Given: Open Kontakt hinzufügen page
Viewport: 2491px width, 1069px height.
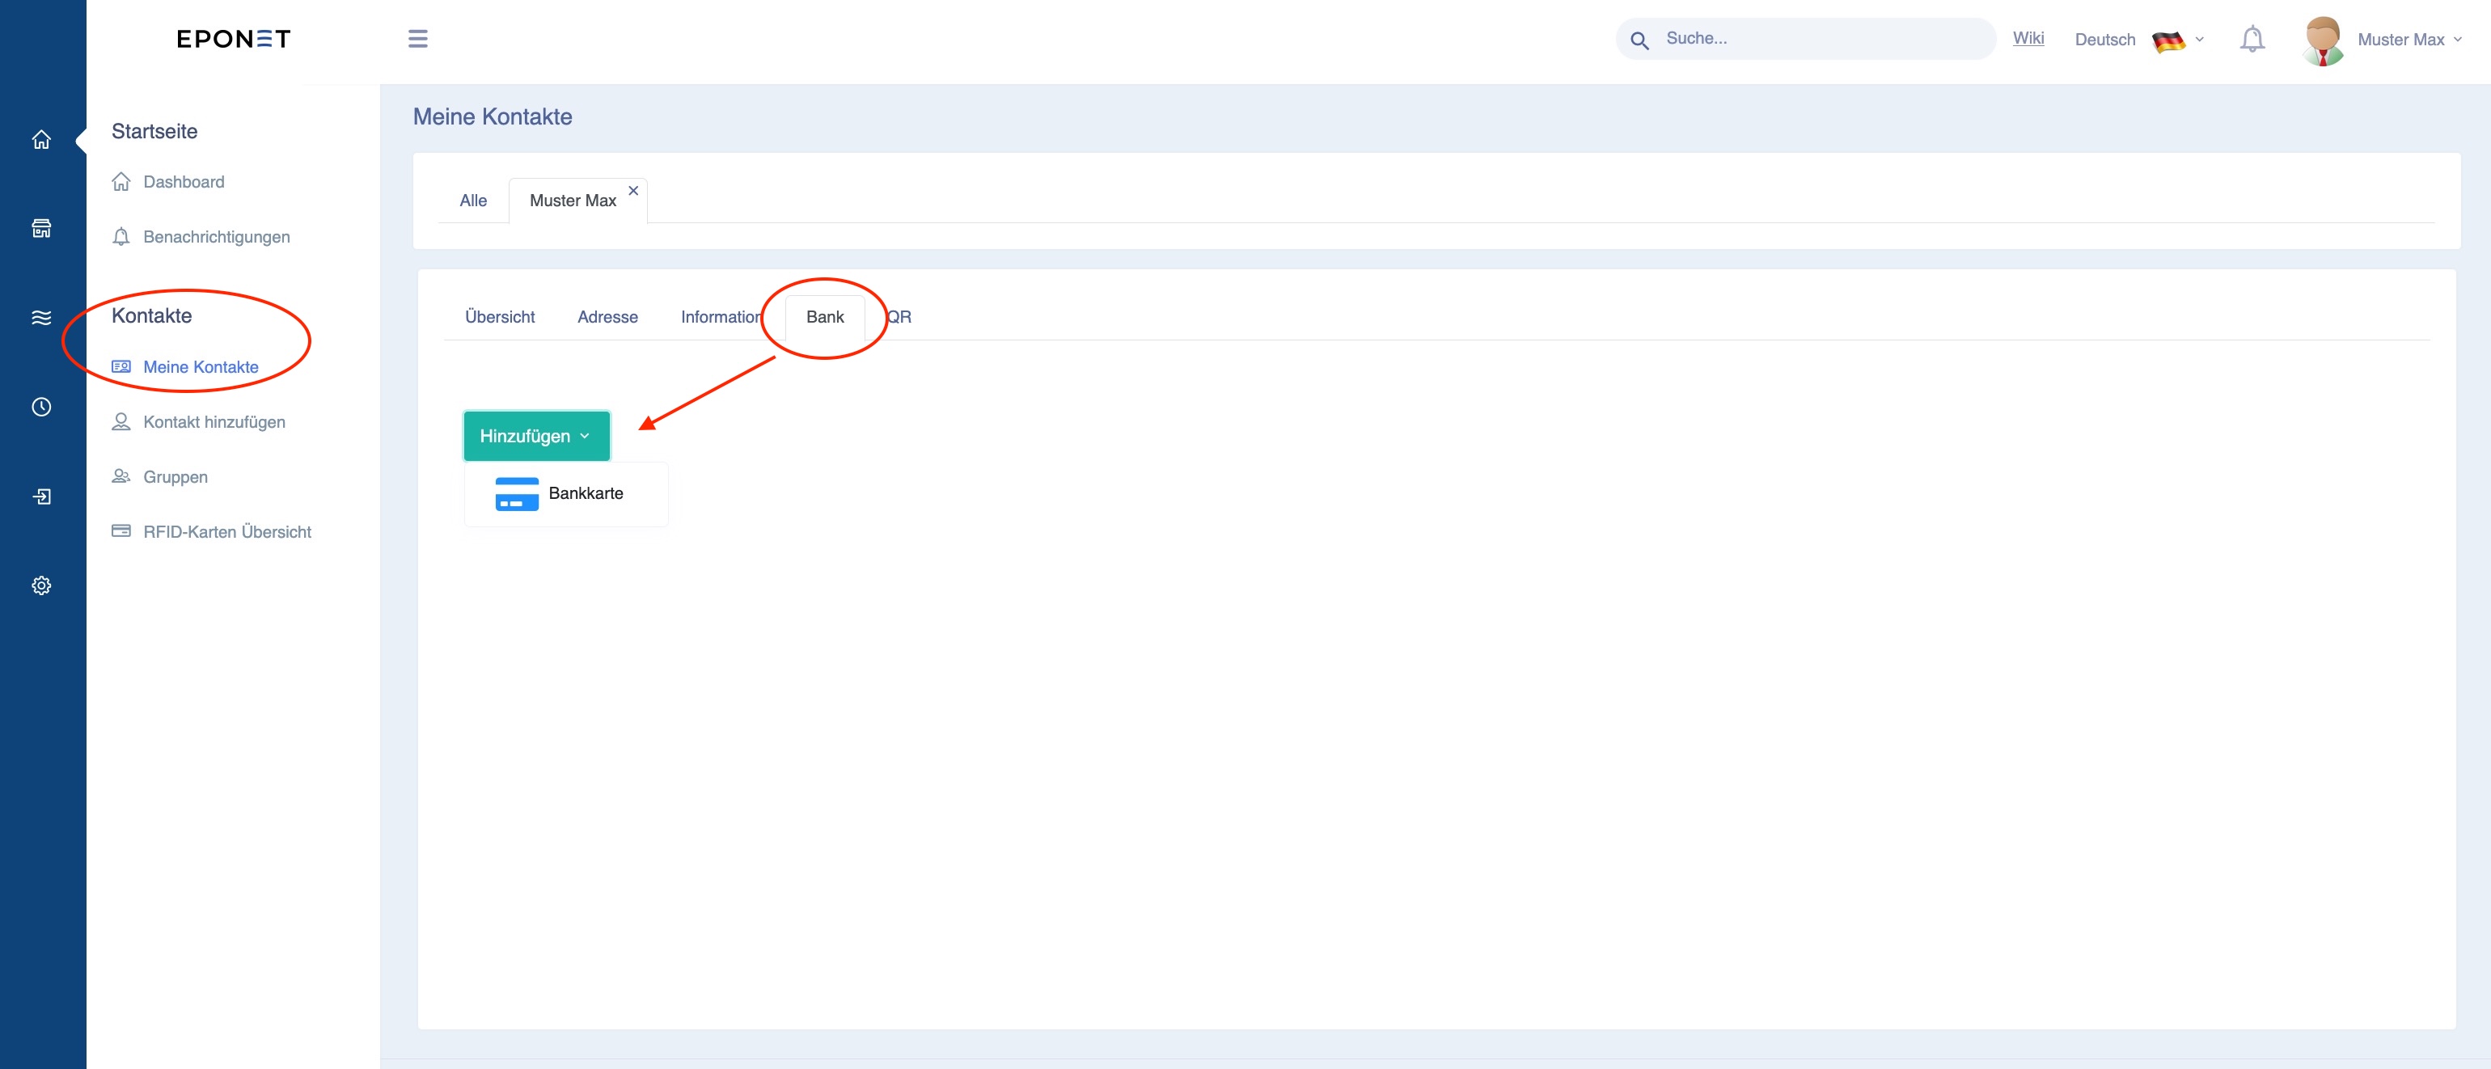Looking at the screenshot, I should coord(214,422).
